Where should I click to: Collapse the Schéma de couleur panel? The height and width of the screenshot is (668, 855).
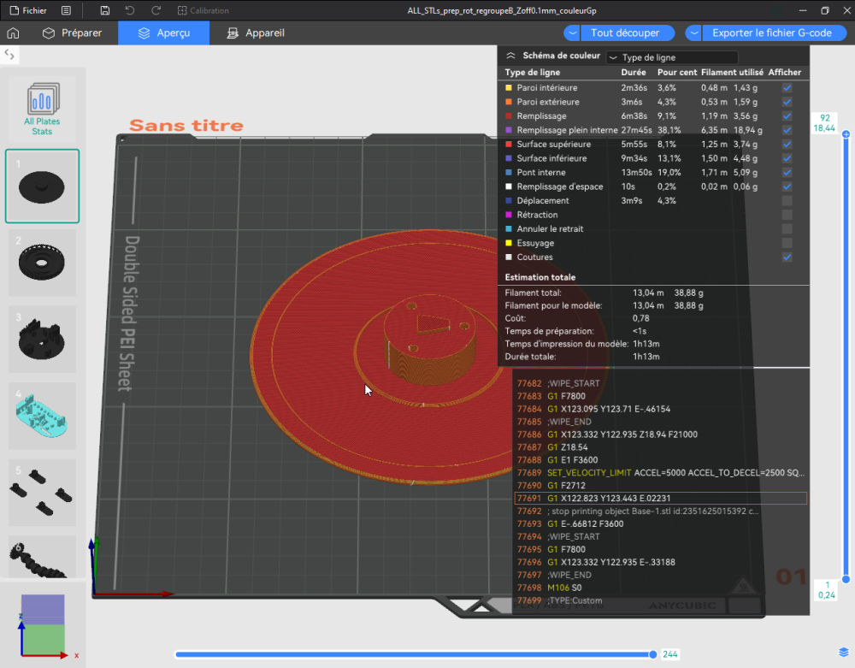[x=511, y=56]
